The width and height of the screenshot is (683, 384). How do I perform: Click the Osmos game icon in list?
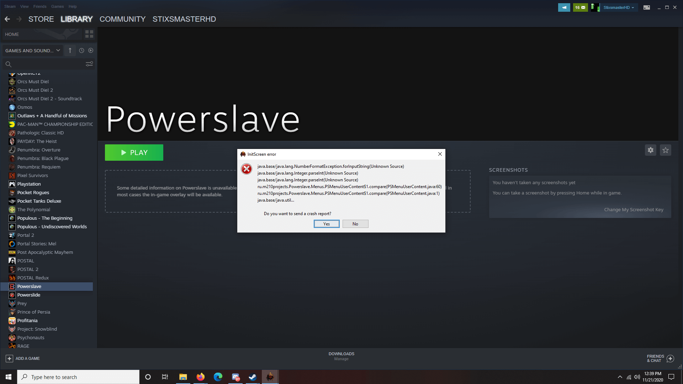pyautogui.click(x=12, y=107)
